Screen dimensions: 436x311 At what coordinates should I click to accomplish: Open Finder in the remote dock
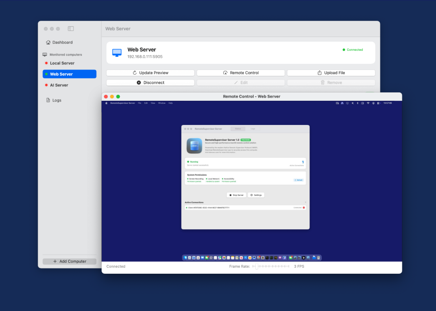[185, 258]
